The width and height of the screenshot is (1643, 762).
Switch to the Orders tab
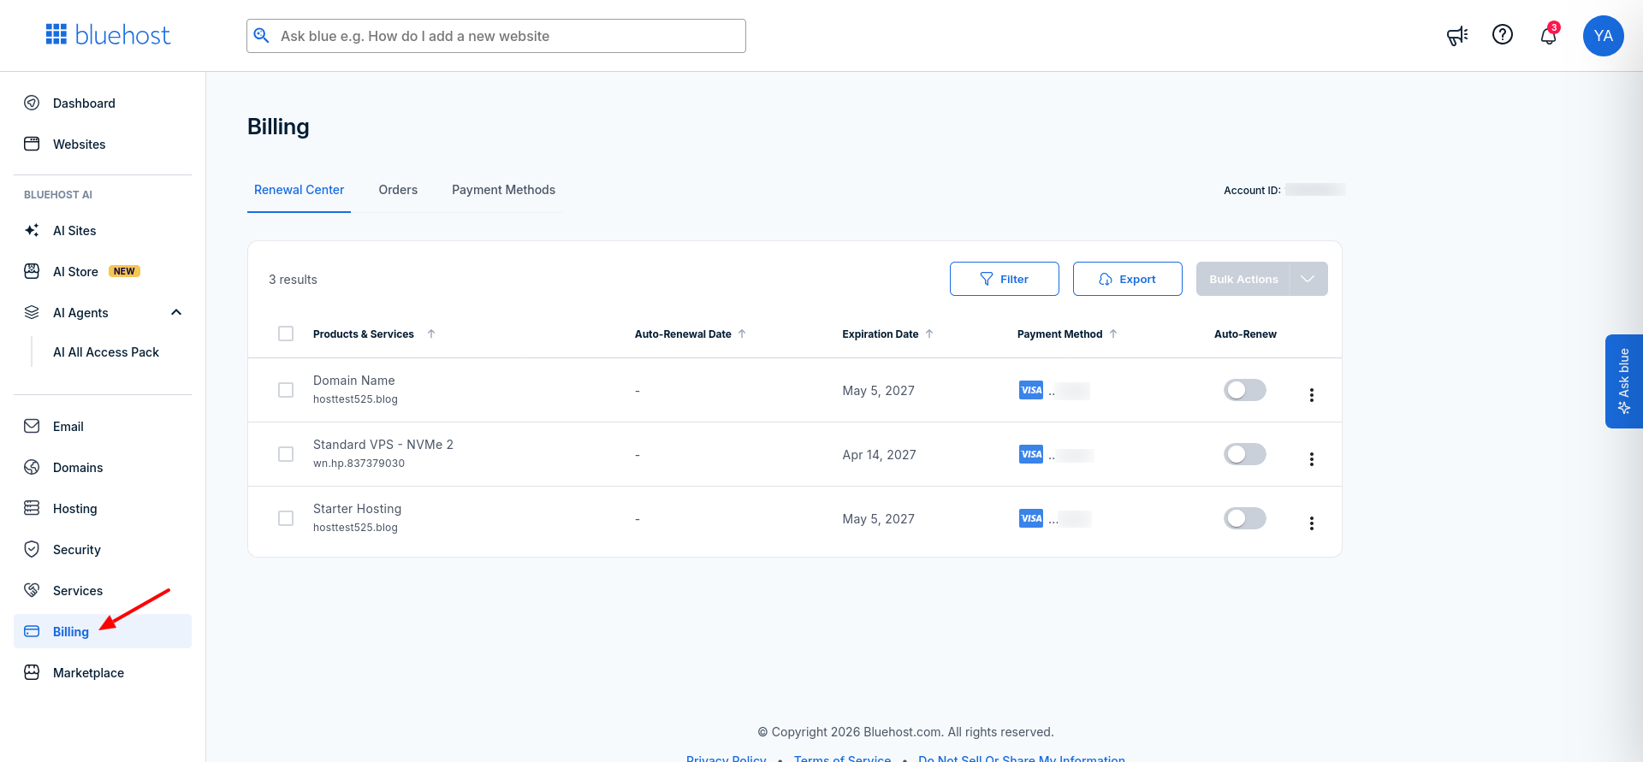(398, 190)
